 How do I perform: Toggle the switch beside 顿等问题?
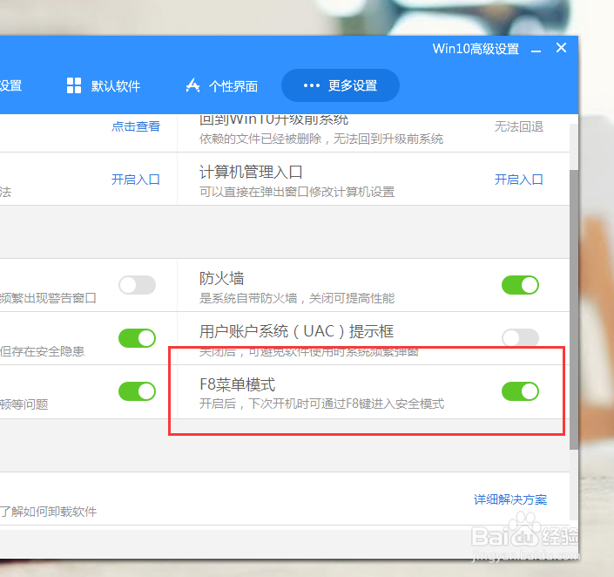(137, 391)
